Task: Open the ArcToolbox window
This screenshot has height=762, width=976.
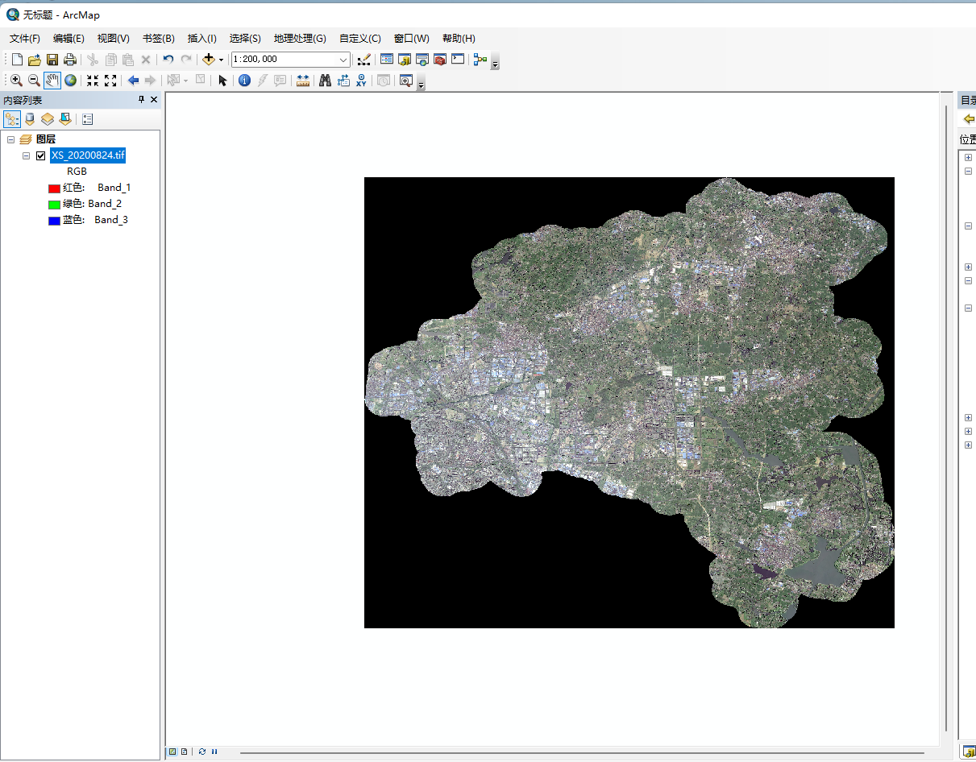Action: tap(440, 60)
